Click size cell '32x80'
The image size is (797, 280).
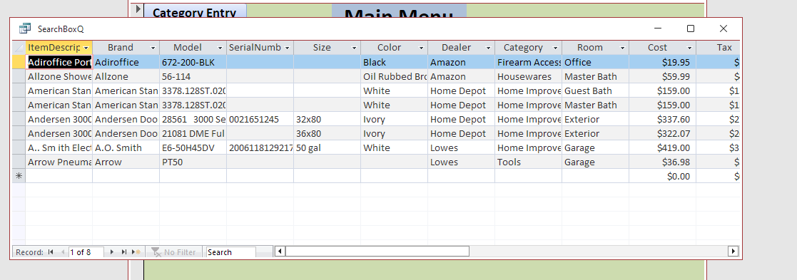click(327, 119)
